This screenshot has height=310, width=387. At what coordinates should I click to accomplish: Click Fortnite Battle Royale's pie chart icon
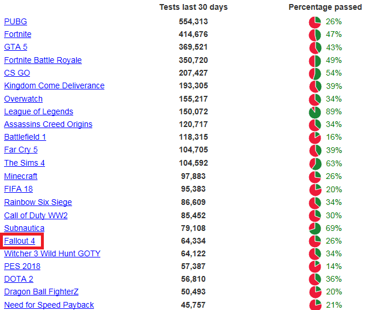(x=315, y=61)
